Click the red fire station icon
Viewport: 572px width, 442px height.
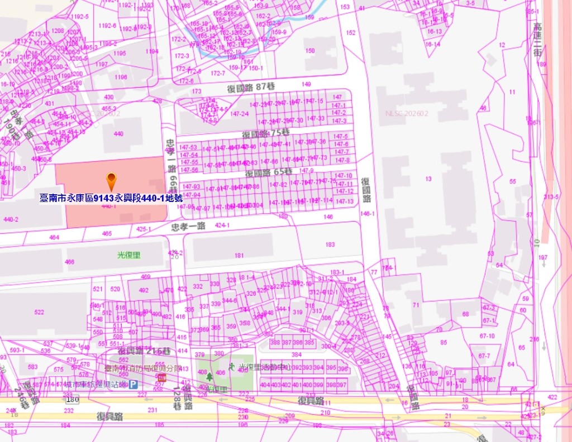[160, 378]
